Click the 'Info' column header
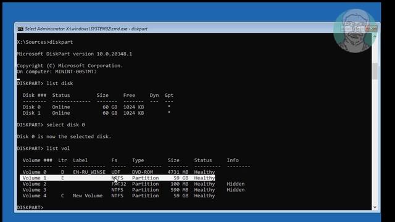 [x=233, y=160]
